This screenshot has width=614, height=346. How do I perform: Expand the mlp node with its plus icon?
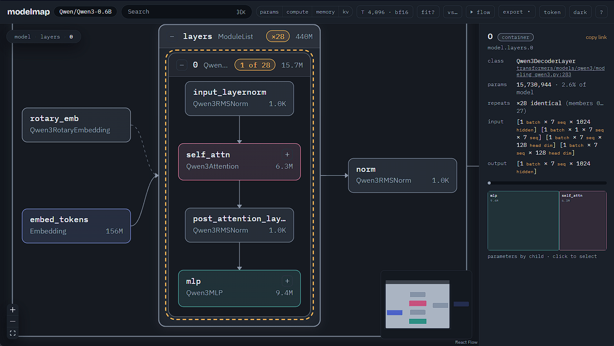tap(287, 281)
